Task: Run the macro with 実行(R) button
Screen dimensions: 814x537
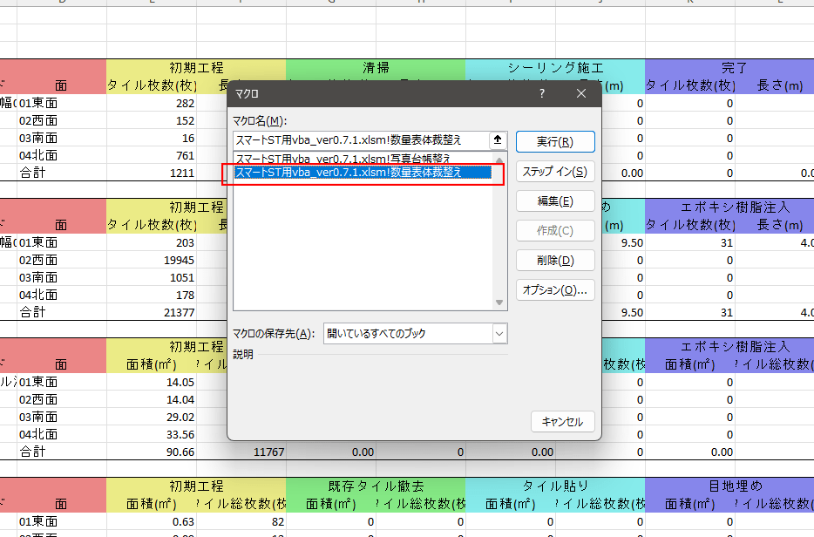Action: (554, 141)
